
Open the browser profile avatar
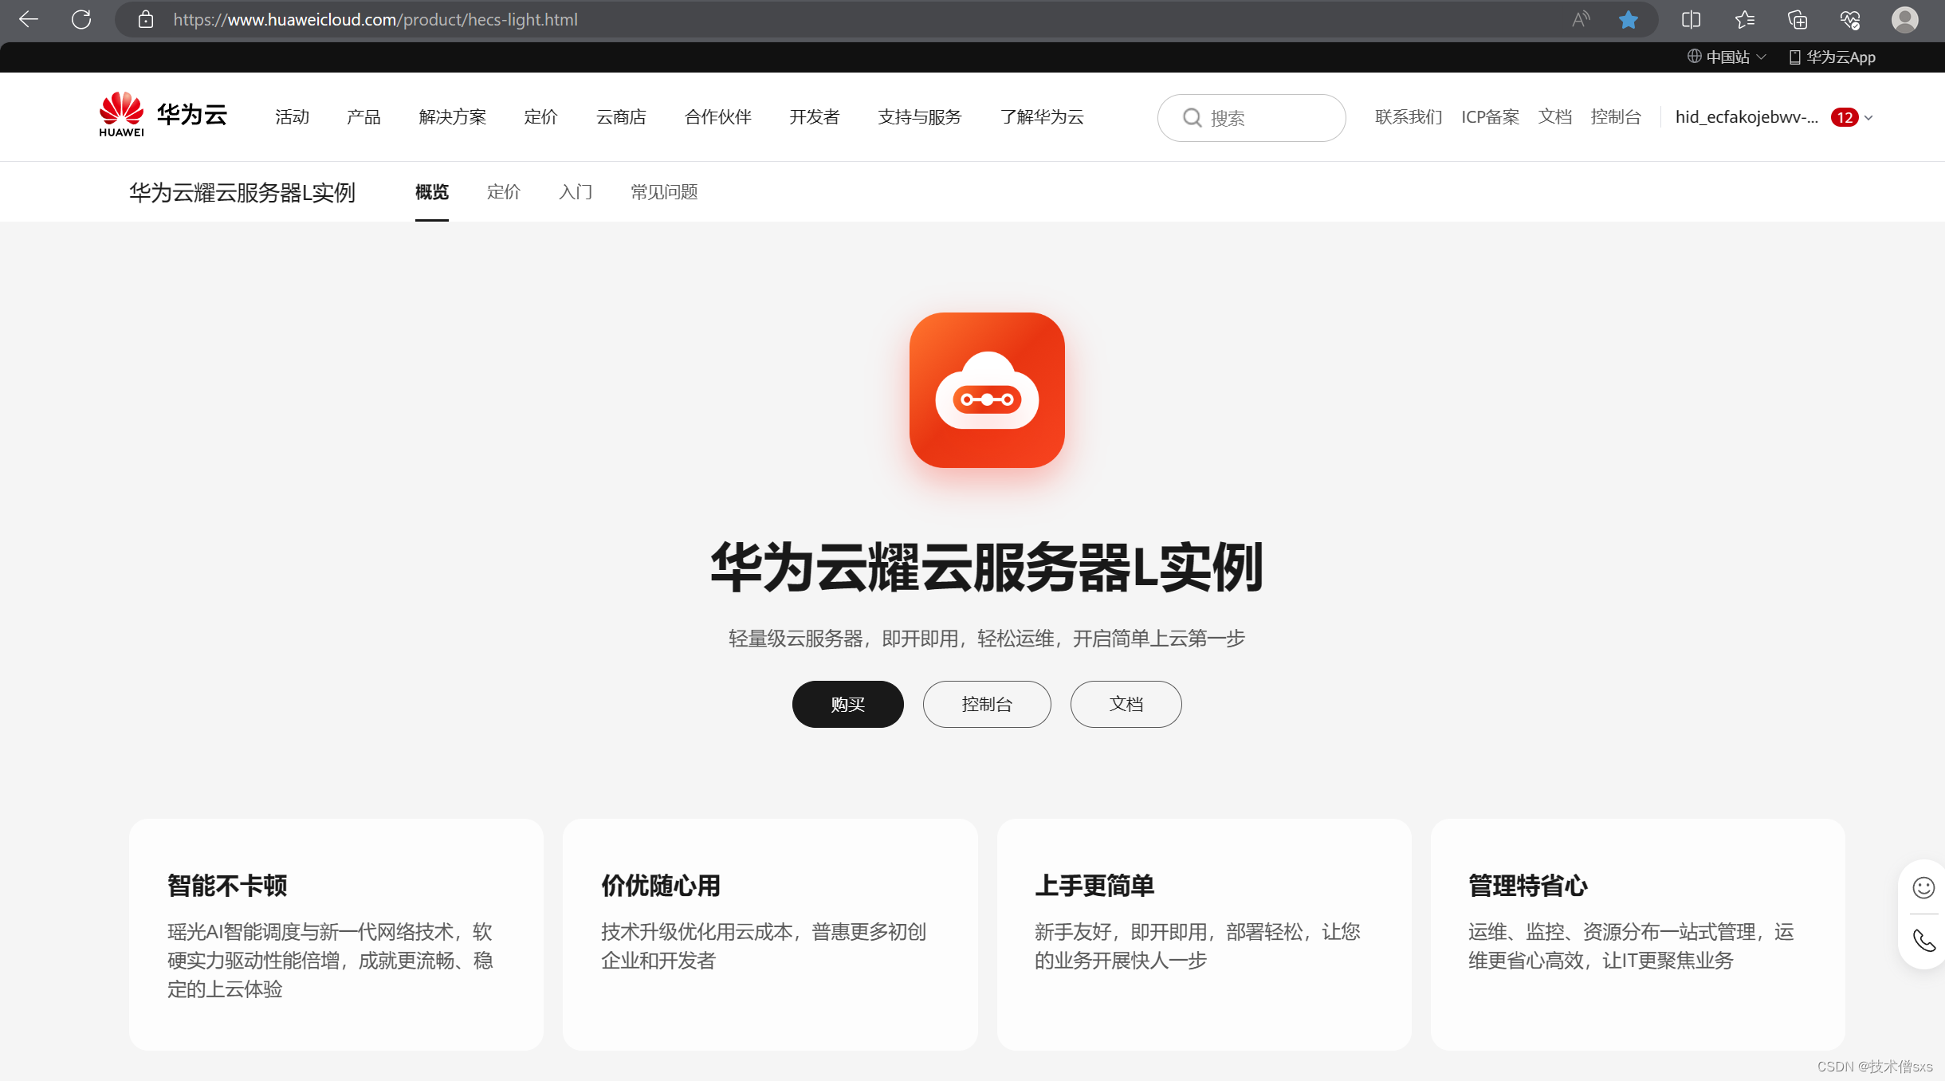[x=1904, y=19]
